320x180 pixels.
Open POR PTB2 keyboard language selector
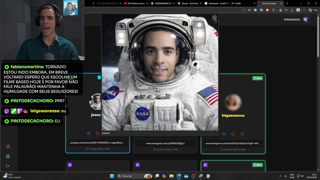pos(292,176)
